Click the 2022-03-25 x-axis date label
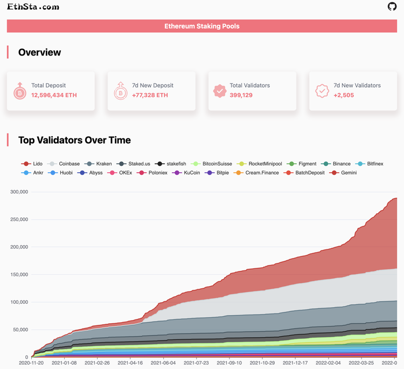The height and width of the screenshot is (369, 404). [361, 363]
